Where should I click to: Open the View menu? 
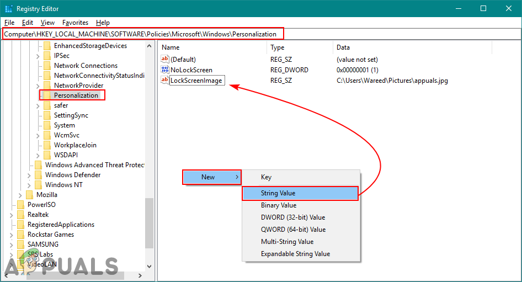click(47, 23)
